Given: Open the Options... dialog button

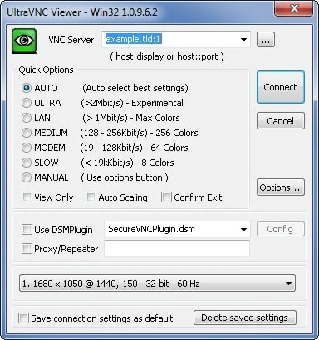Looking at the screenshot, I should [x=281, y=187].
